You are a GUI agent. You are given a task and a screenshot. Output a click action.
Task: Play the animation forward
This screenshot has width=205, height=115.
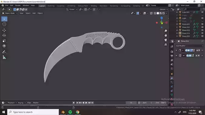coord(86,103)
